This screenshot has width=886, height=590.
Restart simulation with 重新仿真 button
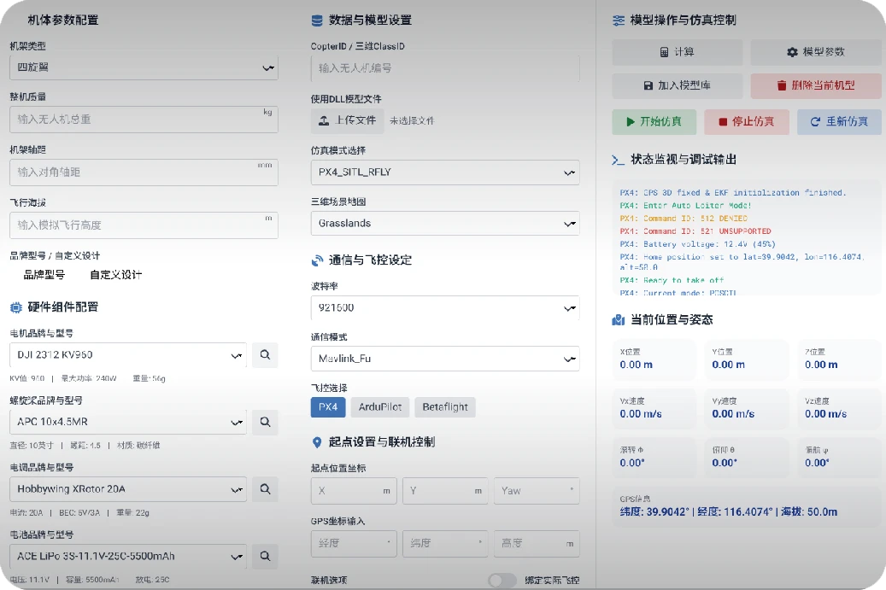pyautogui.click(x=838, y=122)
